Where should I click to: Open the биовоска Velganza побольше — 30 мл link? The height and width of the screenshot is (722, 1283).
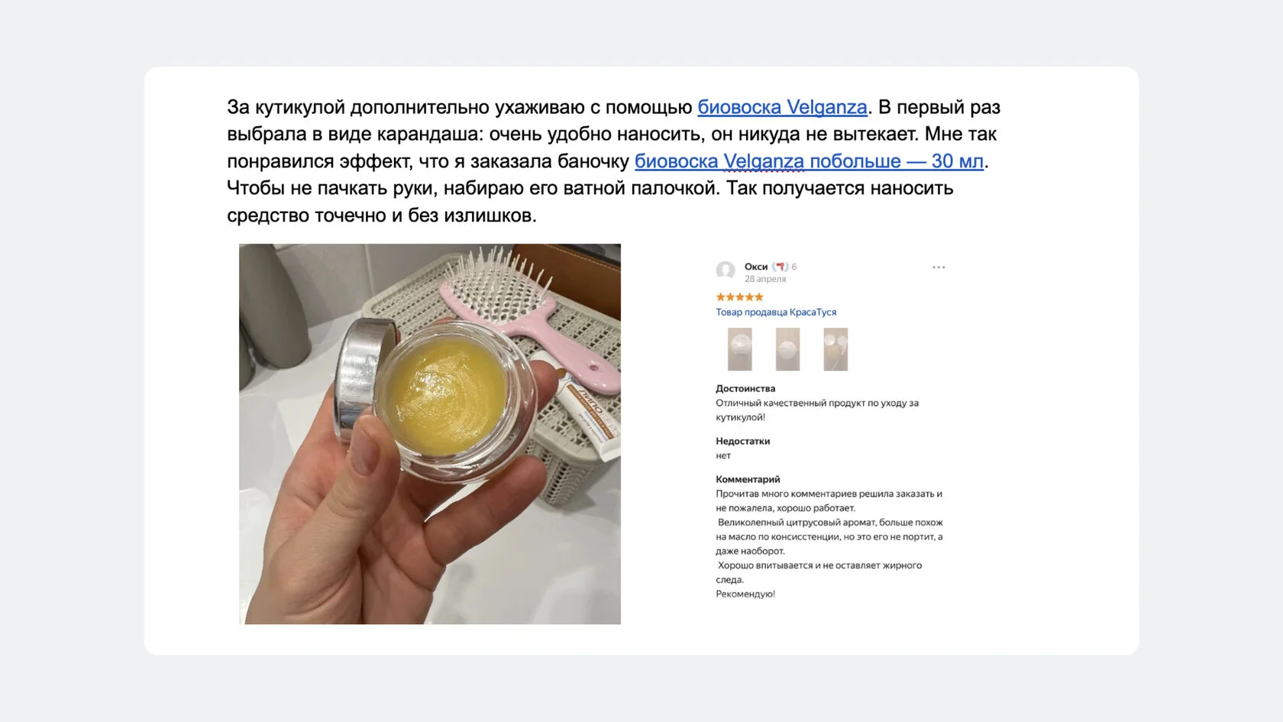point(809,161)
